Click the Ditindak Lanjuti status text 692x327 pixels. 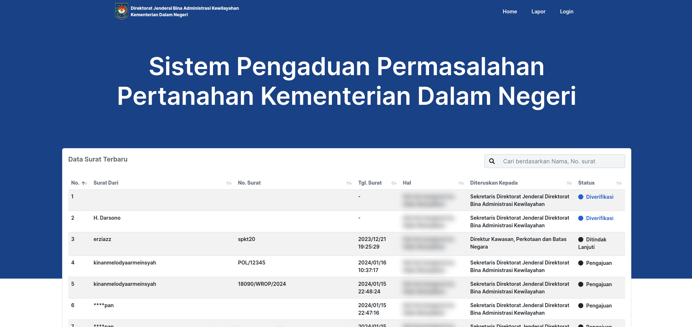tap(592, 243)
